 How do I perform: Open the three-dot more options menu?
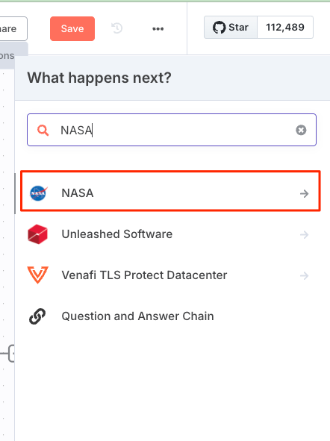click(x=158, y=28)
